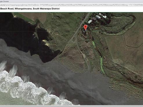
Task: Click the browser address bar URL
Action: pyautogui.click(x=71, y=5)
